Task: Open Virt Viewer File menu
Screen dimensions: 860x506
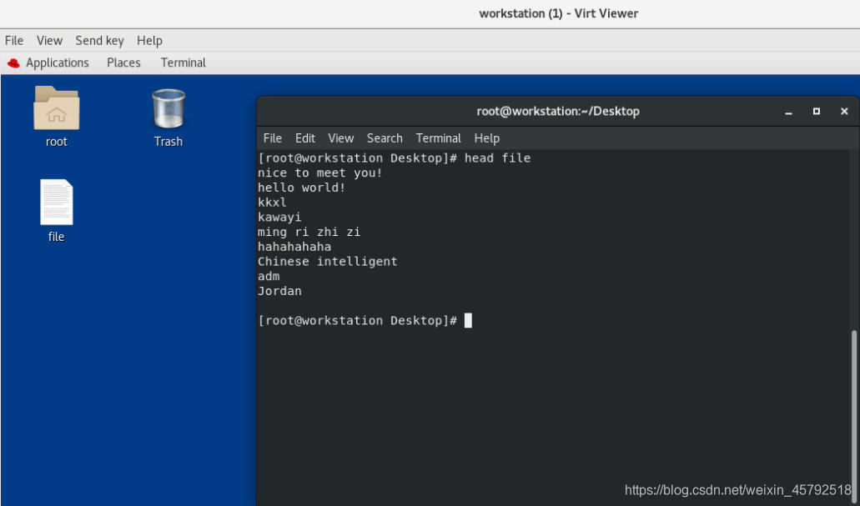Action: pos(14,41)
